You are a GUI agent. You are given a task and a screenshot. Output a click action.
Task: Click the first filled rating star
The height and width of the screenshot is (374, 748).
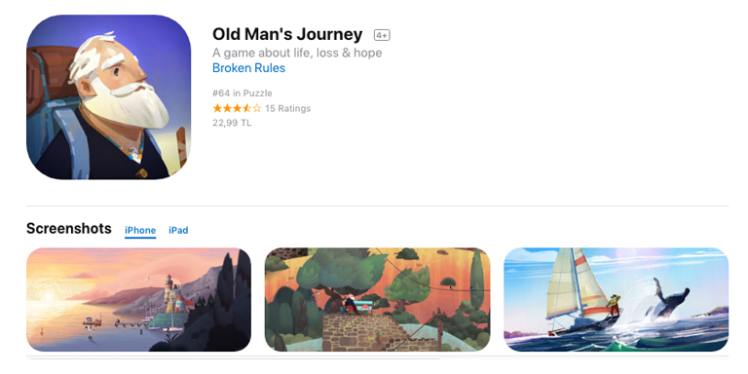point(217,108)
